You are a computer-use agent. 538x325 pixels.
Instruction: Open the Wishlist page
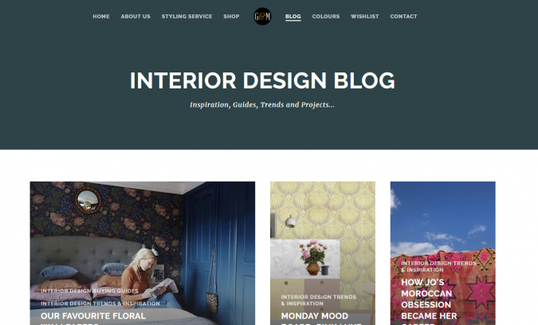pos(365,17)
